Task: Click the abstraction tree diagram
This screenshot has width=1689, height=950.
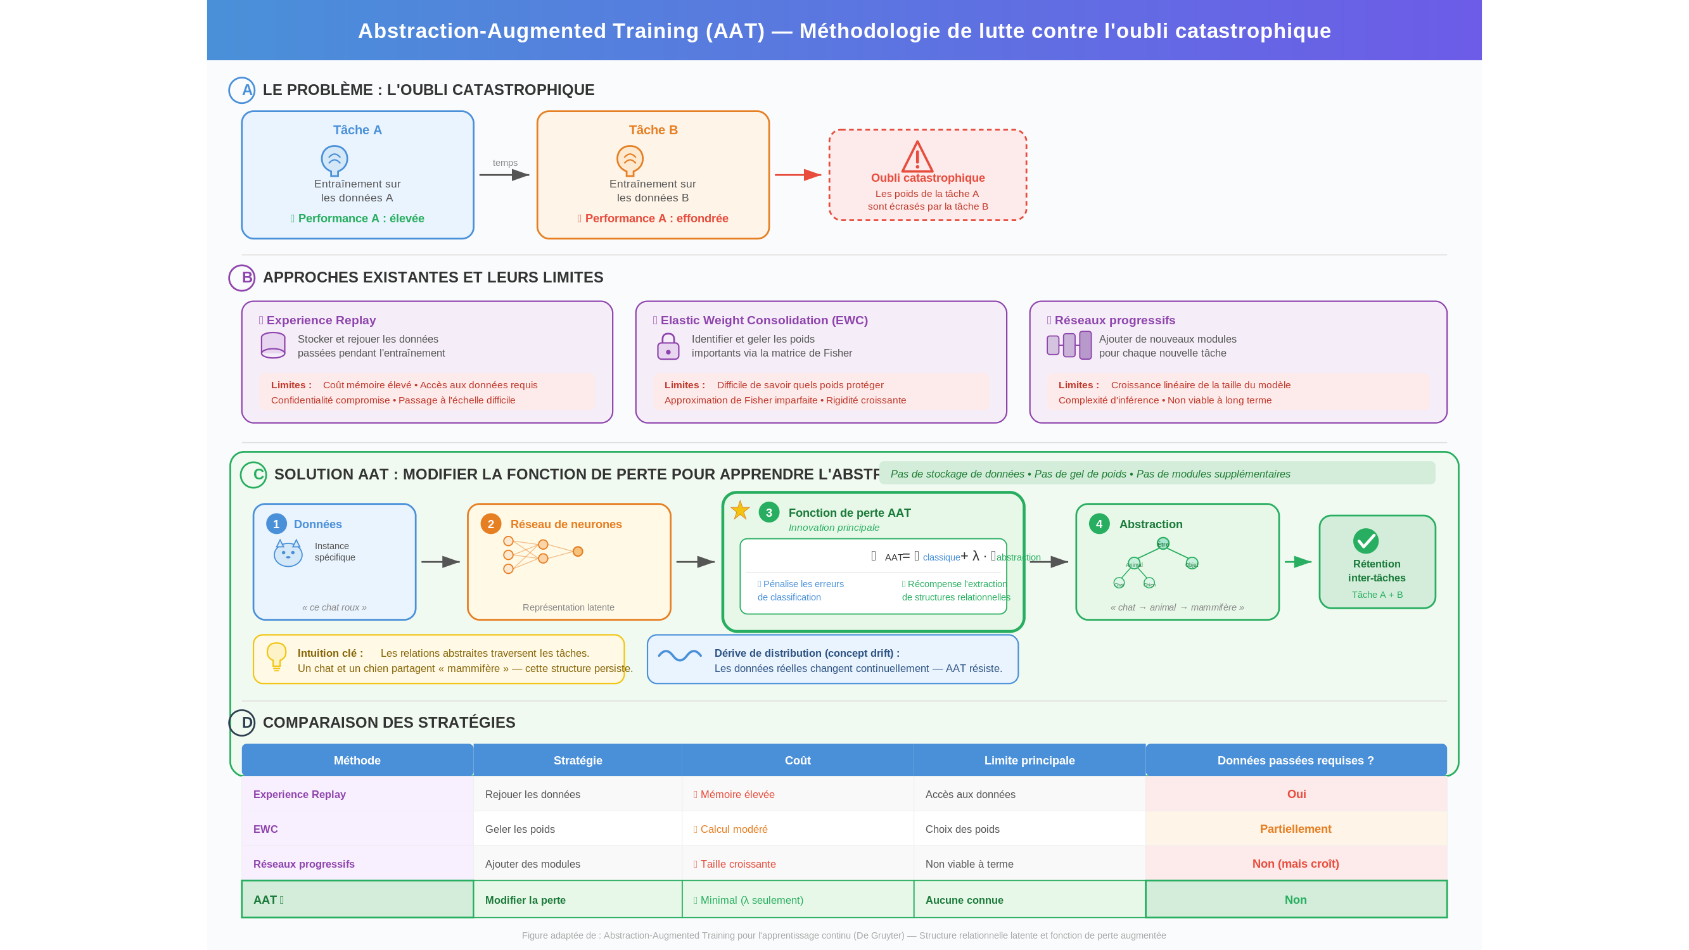Action: pos(1156,562)
